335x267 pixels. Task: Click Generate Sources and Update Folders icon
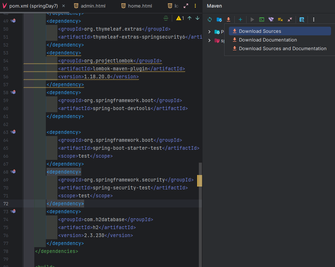pos(219,19)
